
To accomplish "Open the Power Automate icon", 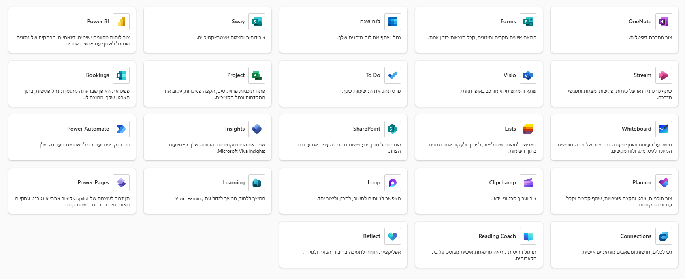I will [x=121, y=129].
